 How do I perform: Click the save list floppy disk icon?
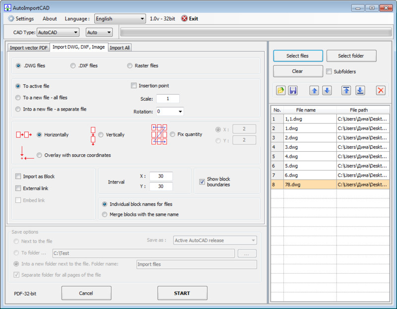[x=293, y=90]
